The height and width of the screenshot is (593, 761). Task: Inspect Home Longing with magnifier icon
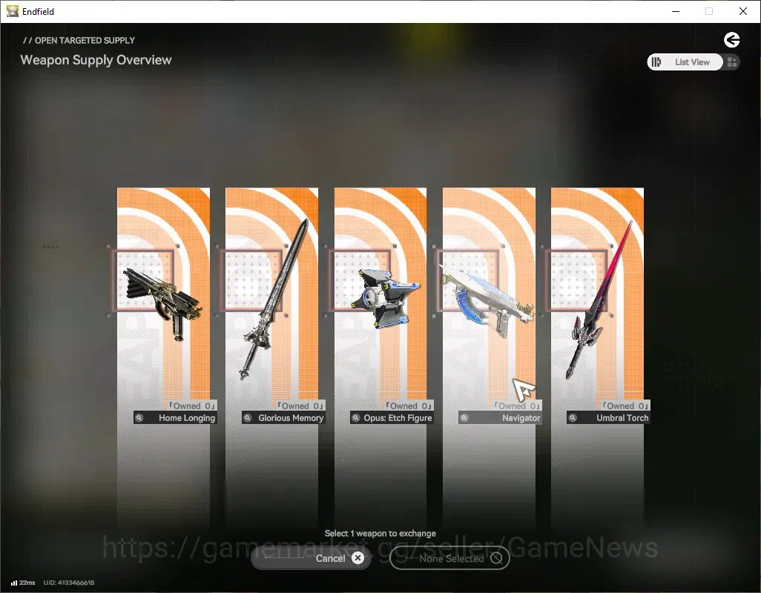click(x=139, y=417)
